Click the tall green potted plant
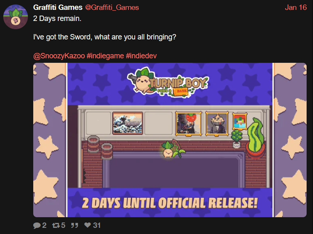The width and height of the screenshot is (313, 234). [255, 138]
